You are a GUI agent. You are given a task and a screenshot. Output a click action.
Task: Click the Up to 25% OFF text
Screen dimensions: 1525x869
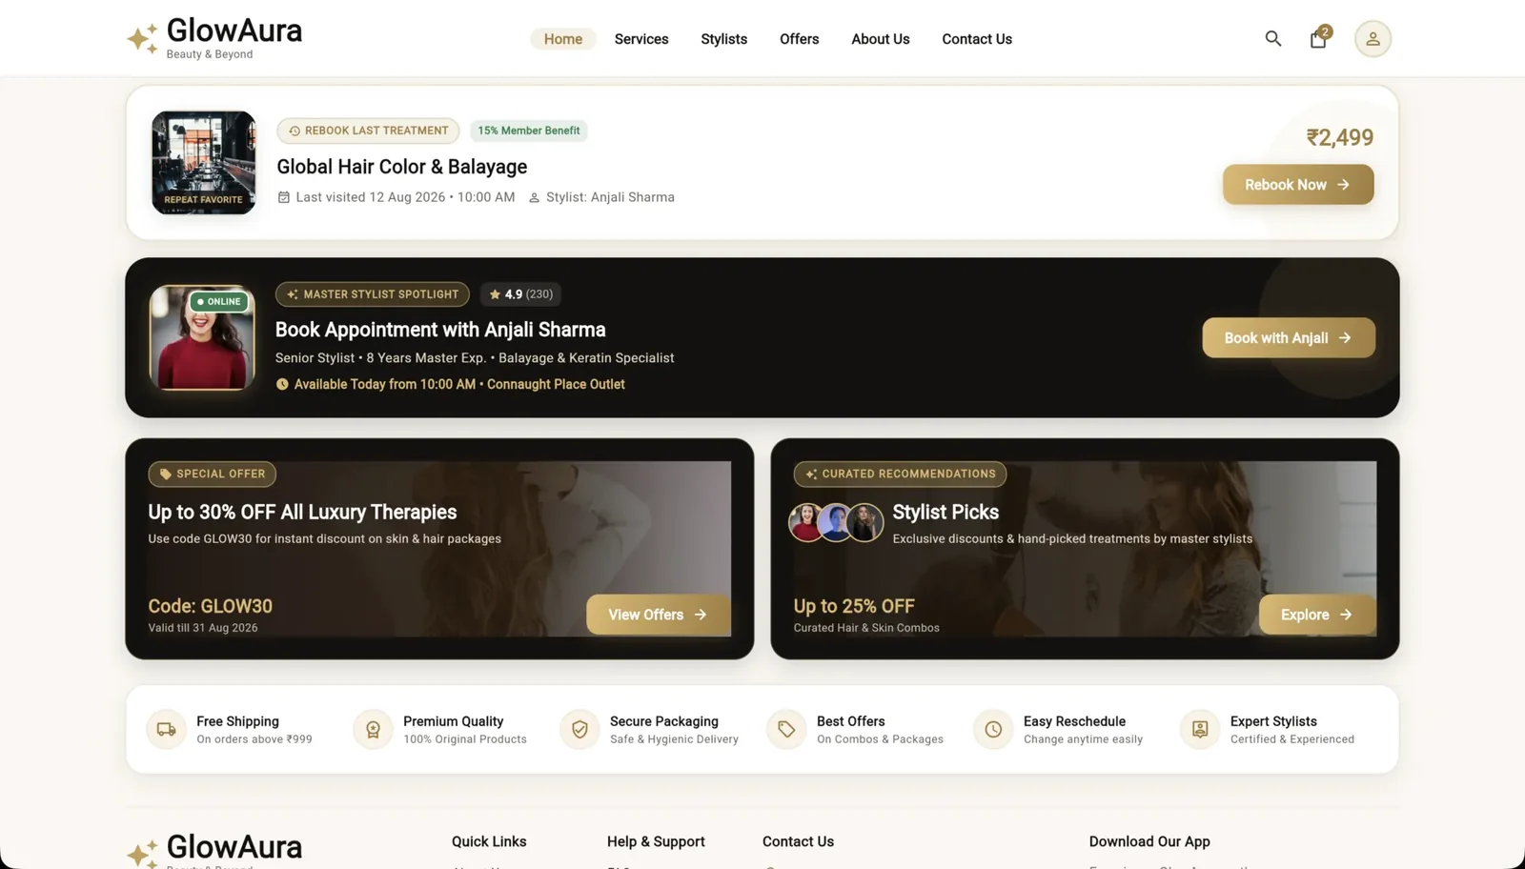point(854,606)
